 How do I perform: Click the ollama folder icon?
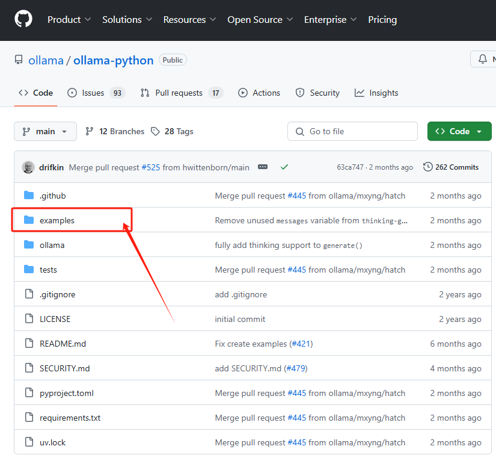point(29,244)
